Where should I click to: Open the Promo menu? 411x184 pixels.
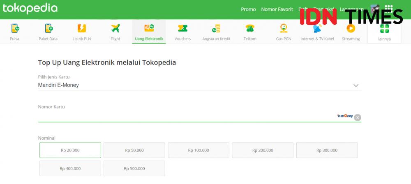[248, 9]
